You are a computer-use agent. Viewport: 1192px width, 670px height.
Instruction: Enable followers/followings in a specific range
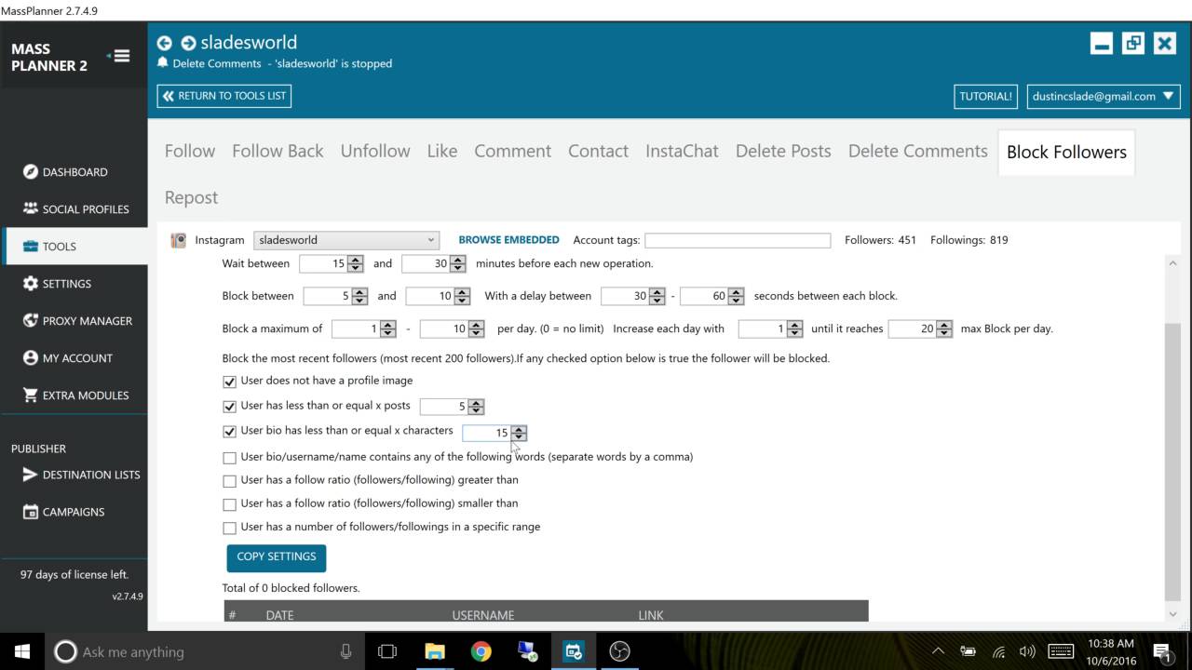pos(230,528)
